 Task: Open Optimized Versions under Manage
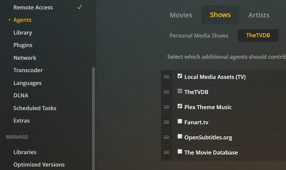click(x=39, y=165)
